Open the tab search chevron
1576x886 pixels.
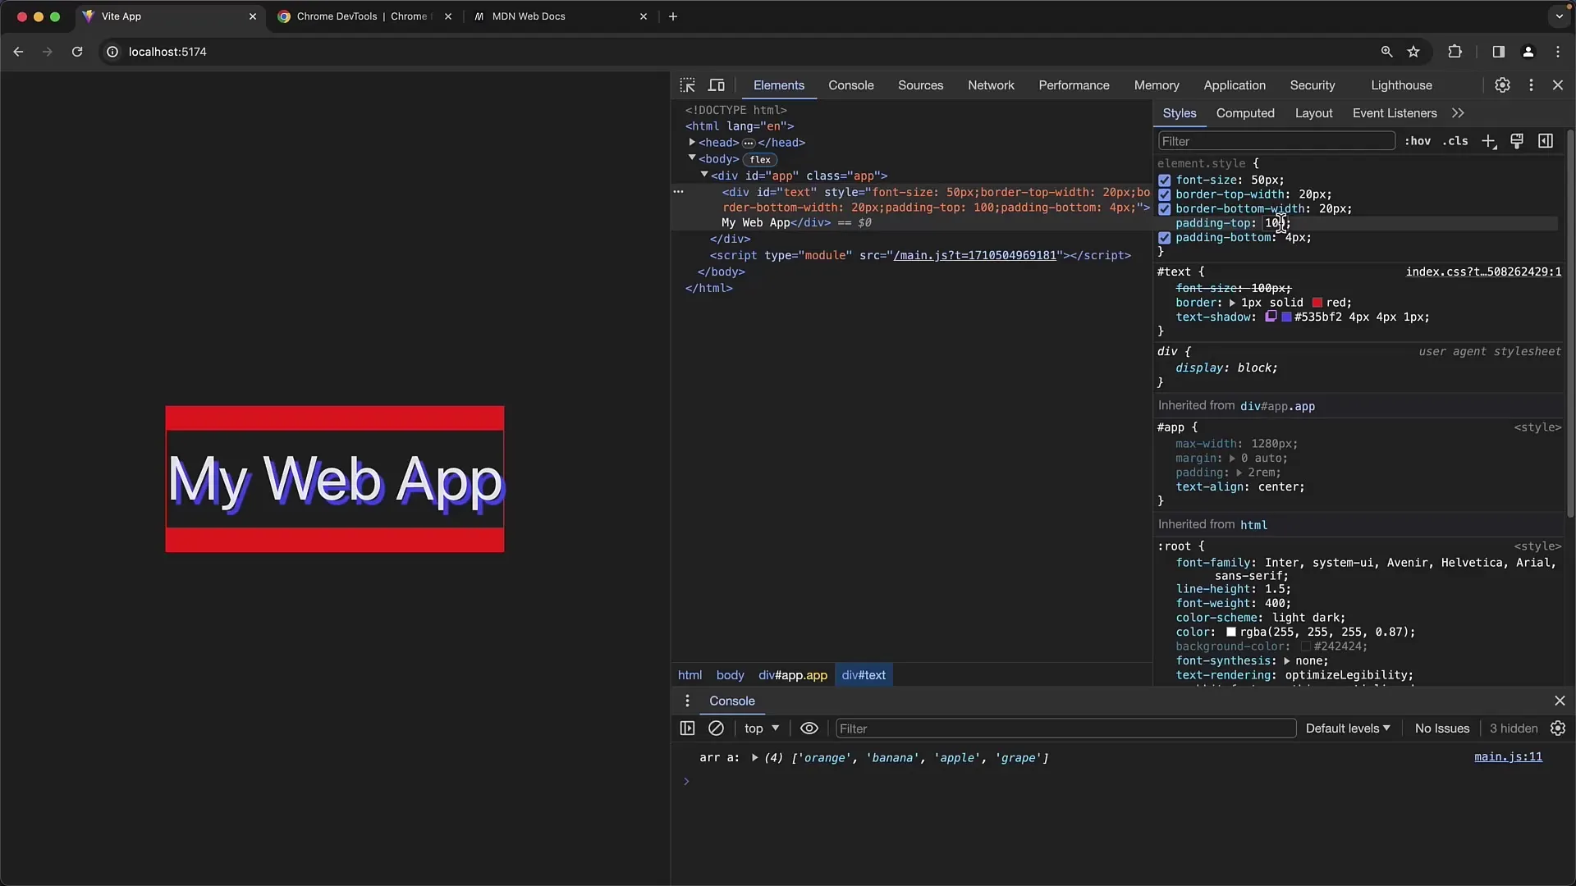click(x=1560, y=16)
